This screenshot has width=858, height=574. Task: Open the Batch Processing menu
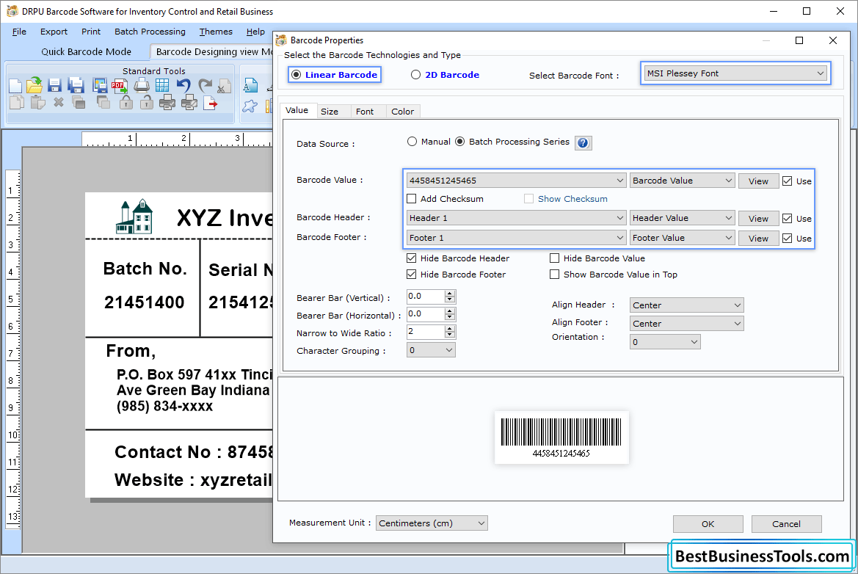coord(150,32)
